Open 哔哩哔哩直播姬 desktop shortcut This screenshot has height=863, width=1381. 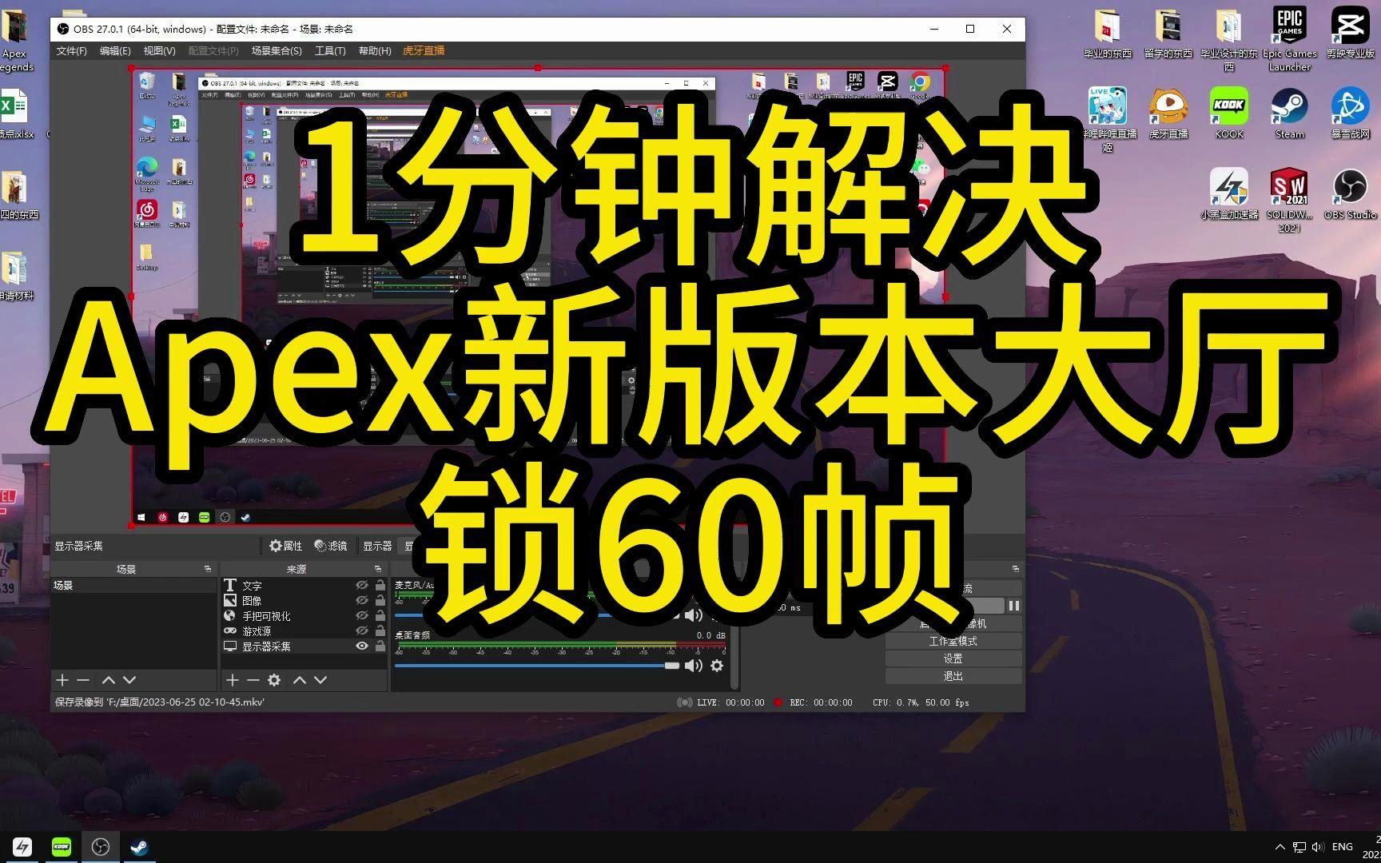(x=1108, y=120)
